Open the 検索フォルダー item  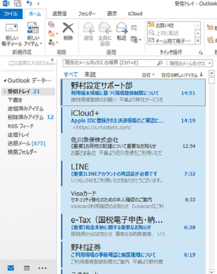tap(22, 152)
